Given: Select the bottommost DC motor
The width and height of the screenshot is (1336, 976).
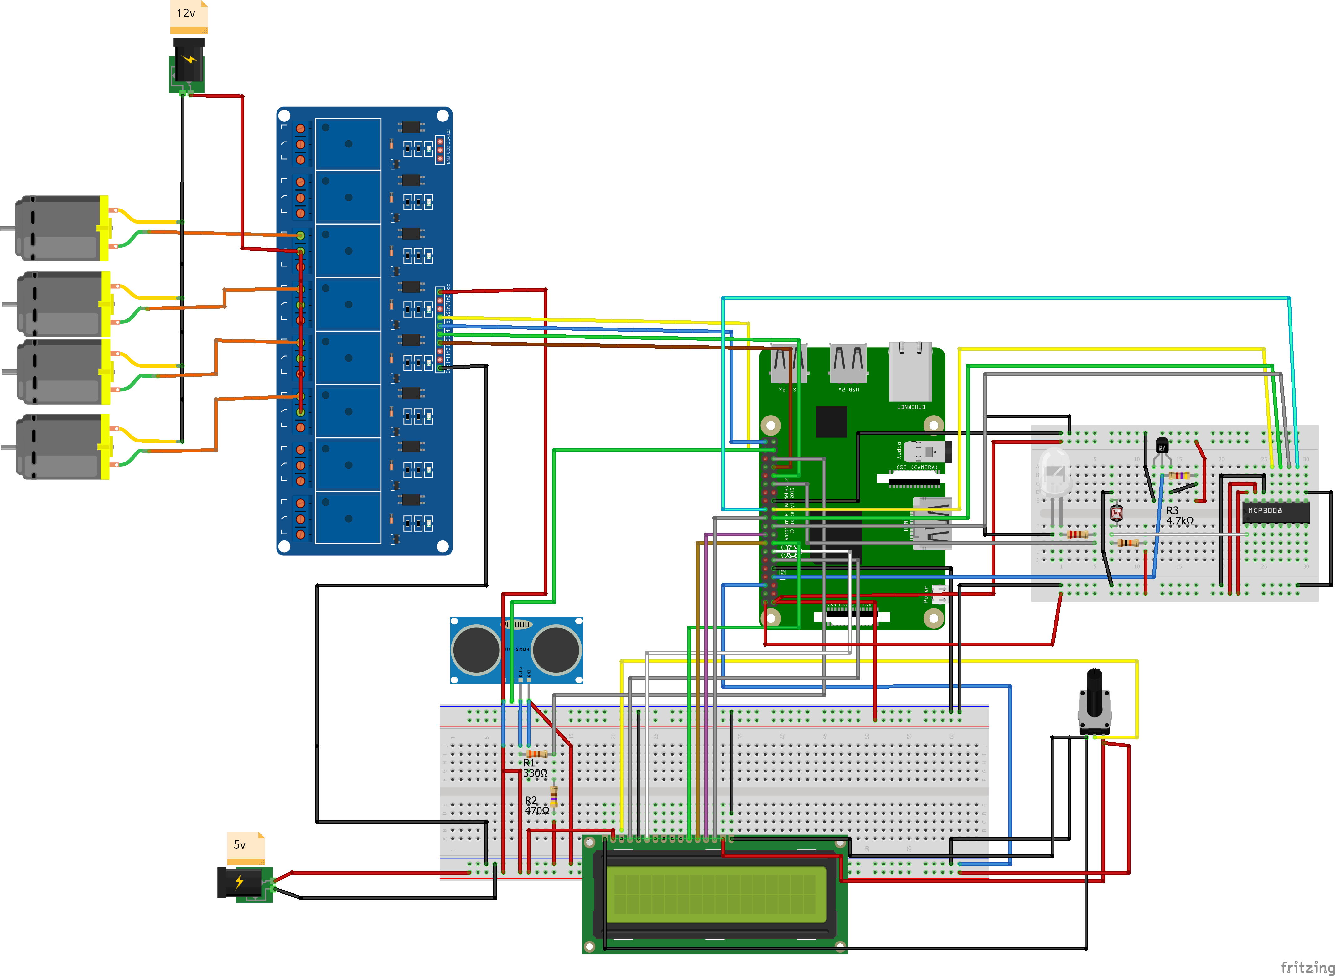Looking at the screenshot, I should coord(63,447).
